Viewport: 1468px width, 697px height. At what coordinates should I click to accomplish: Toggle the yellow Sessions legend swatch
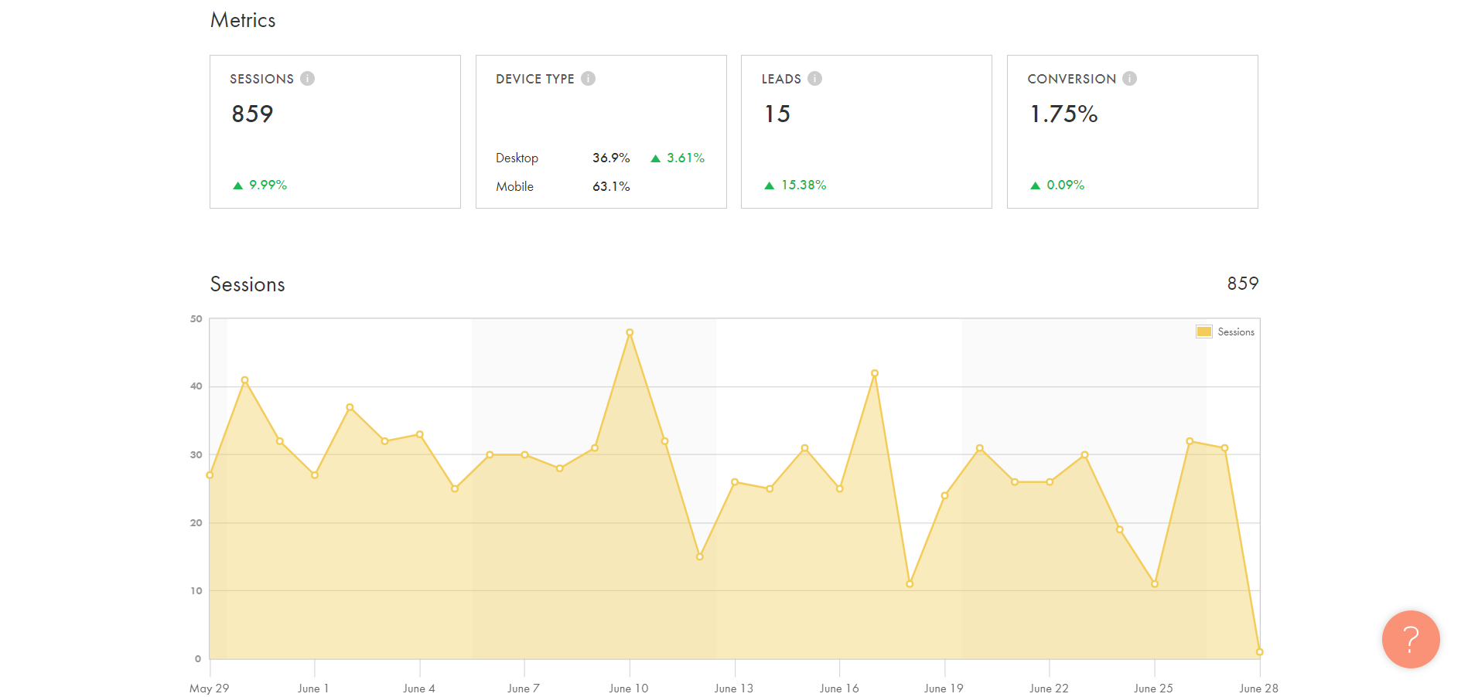click(1203, 331)
